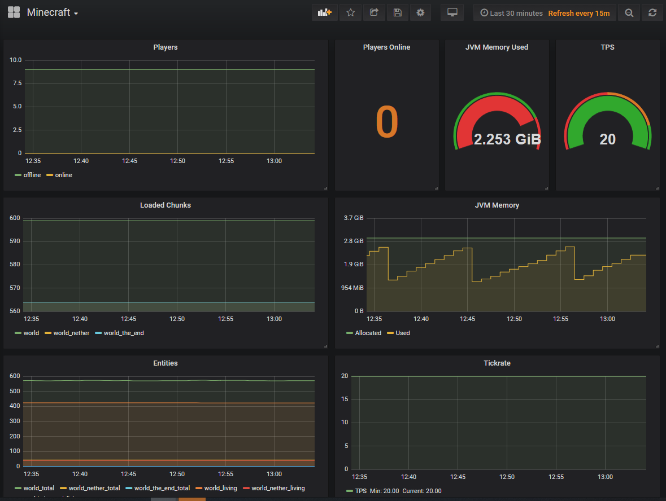
Task: Toggle world_nether series in Loaded Chunks legend
Action: [x=71, y=333]
